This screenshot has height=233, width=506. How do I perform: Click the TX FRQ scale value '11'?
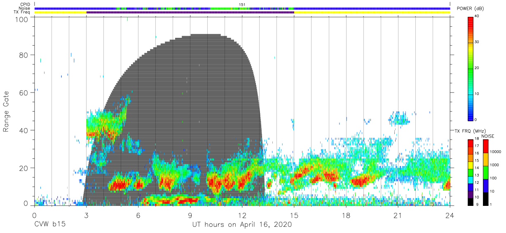(476, 190)
